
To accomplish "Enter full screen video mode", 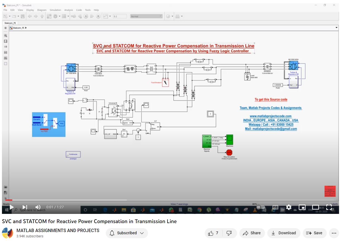I will tap(329, 207).
